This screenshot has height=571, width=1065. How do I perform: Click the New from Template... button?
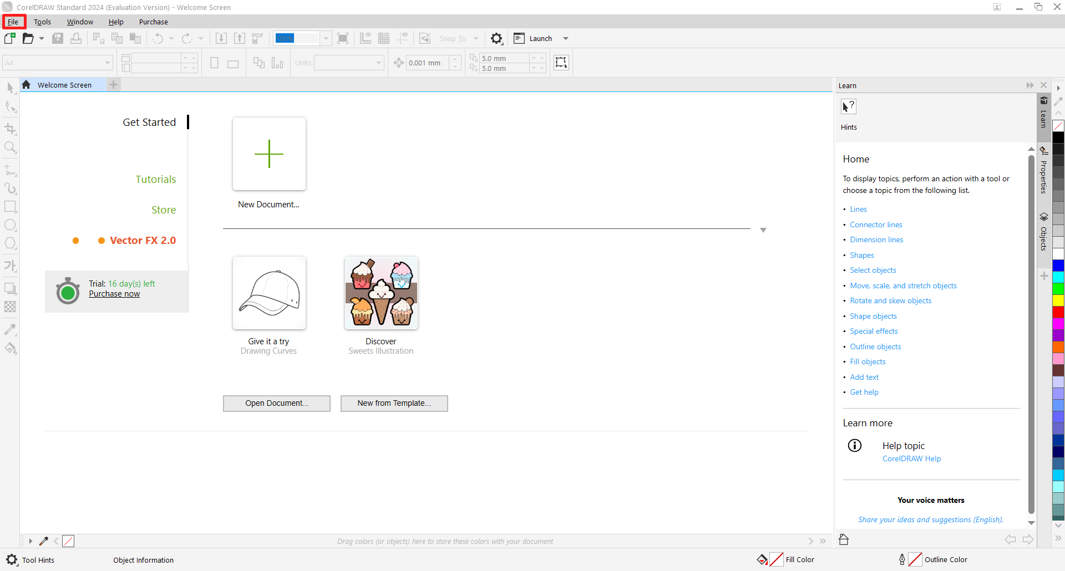pyautogui.click(x=394, y=403)
